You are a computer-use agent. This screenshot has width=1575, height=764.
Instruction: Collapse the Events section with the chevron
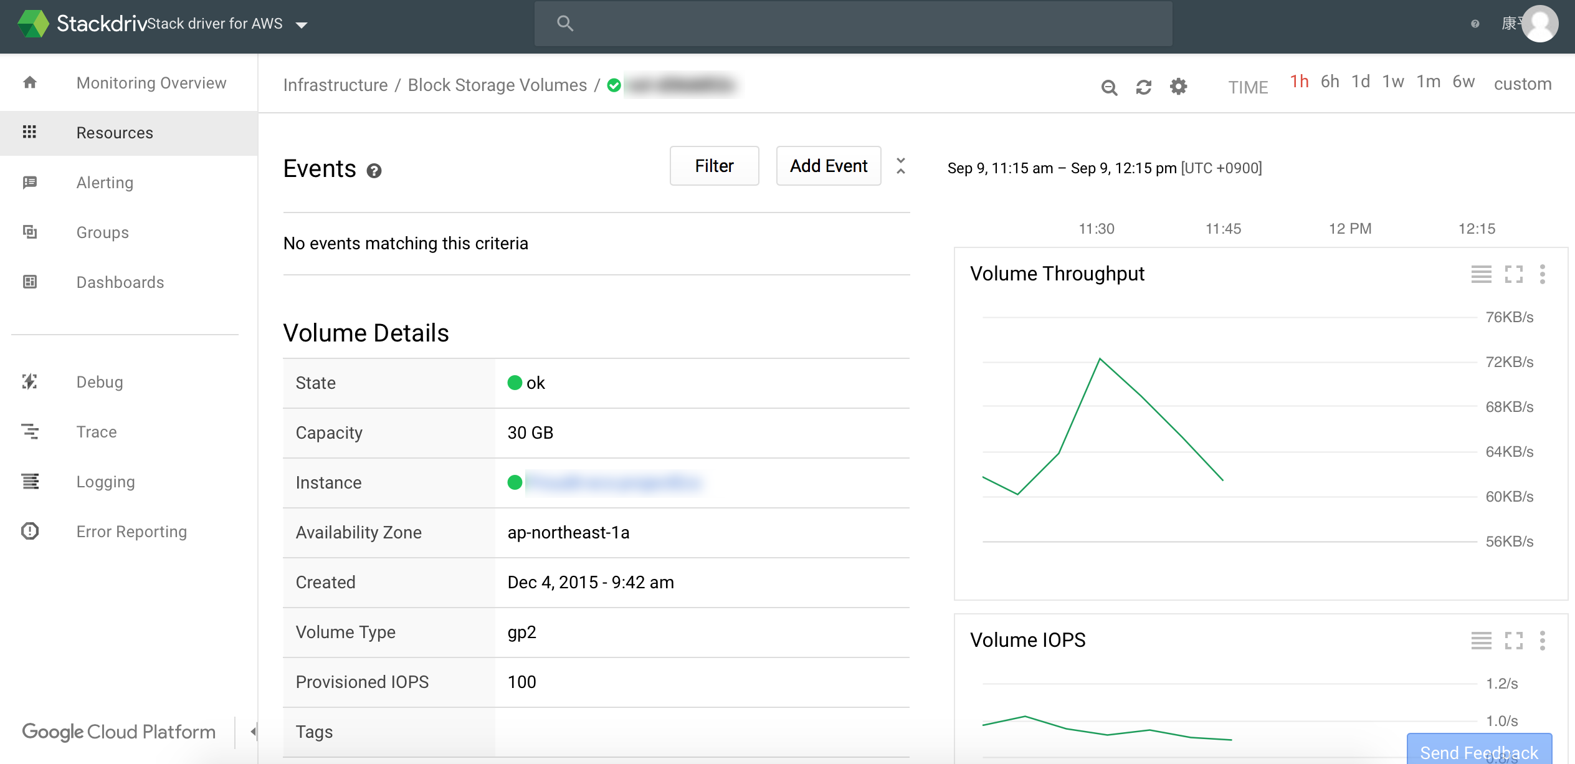(901, 166)
